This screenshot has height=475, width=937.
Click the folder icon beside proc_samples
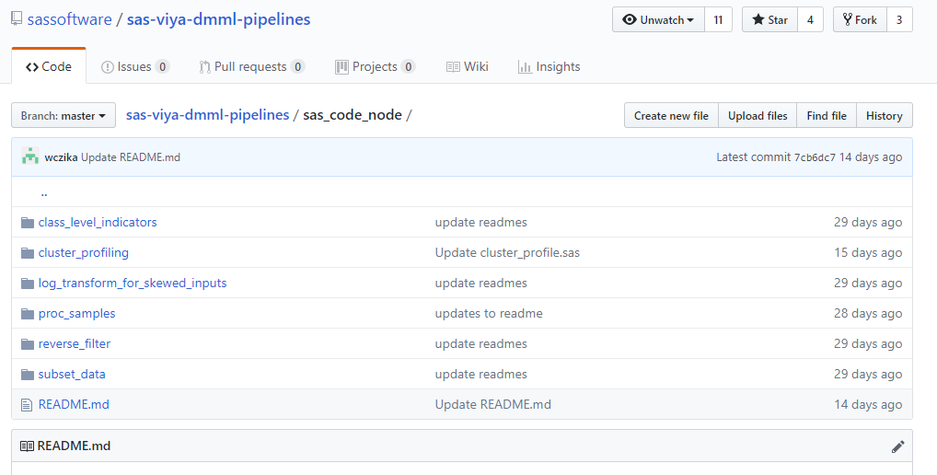click(x=27, y=314)
